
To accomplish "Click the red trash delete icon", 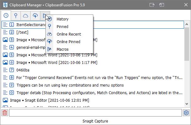I will (x=5, y=113).
